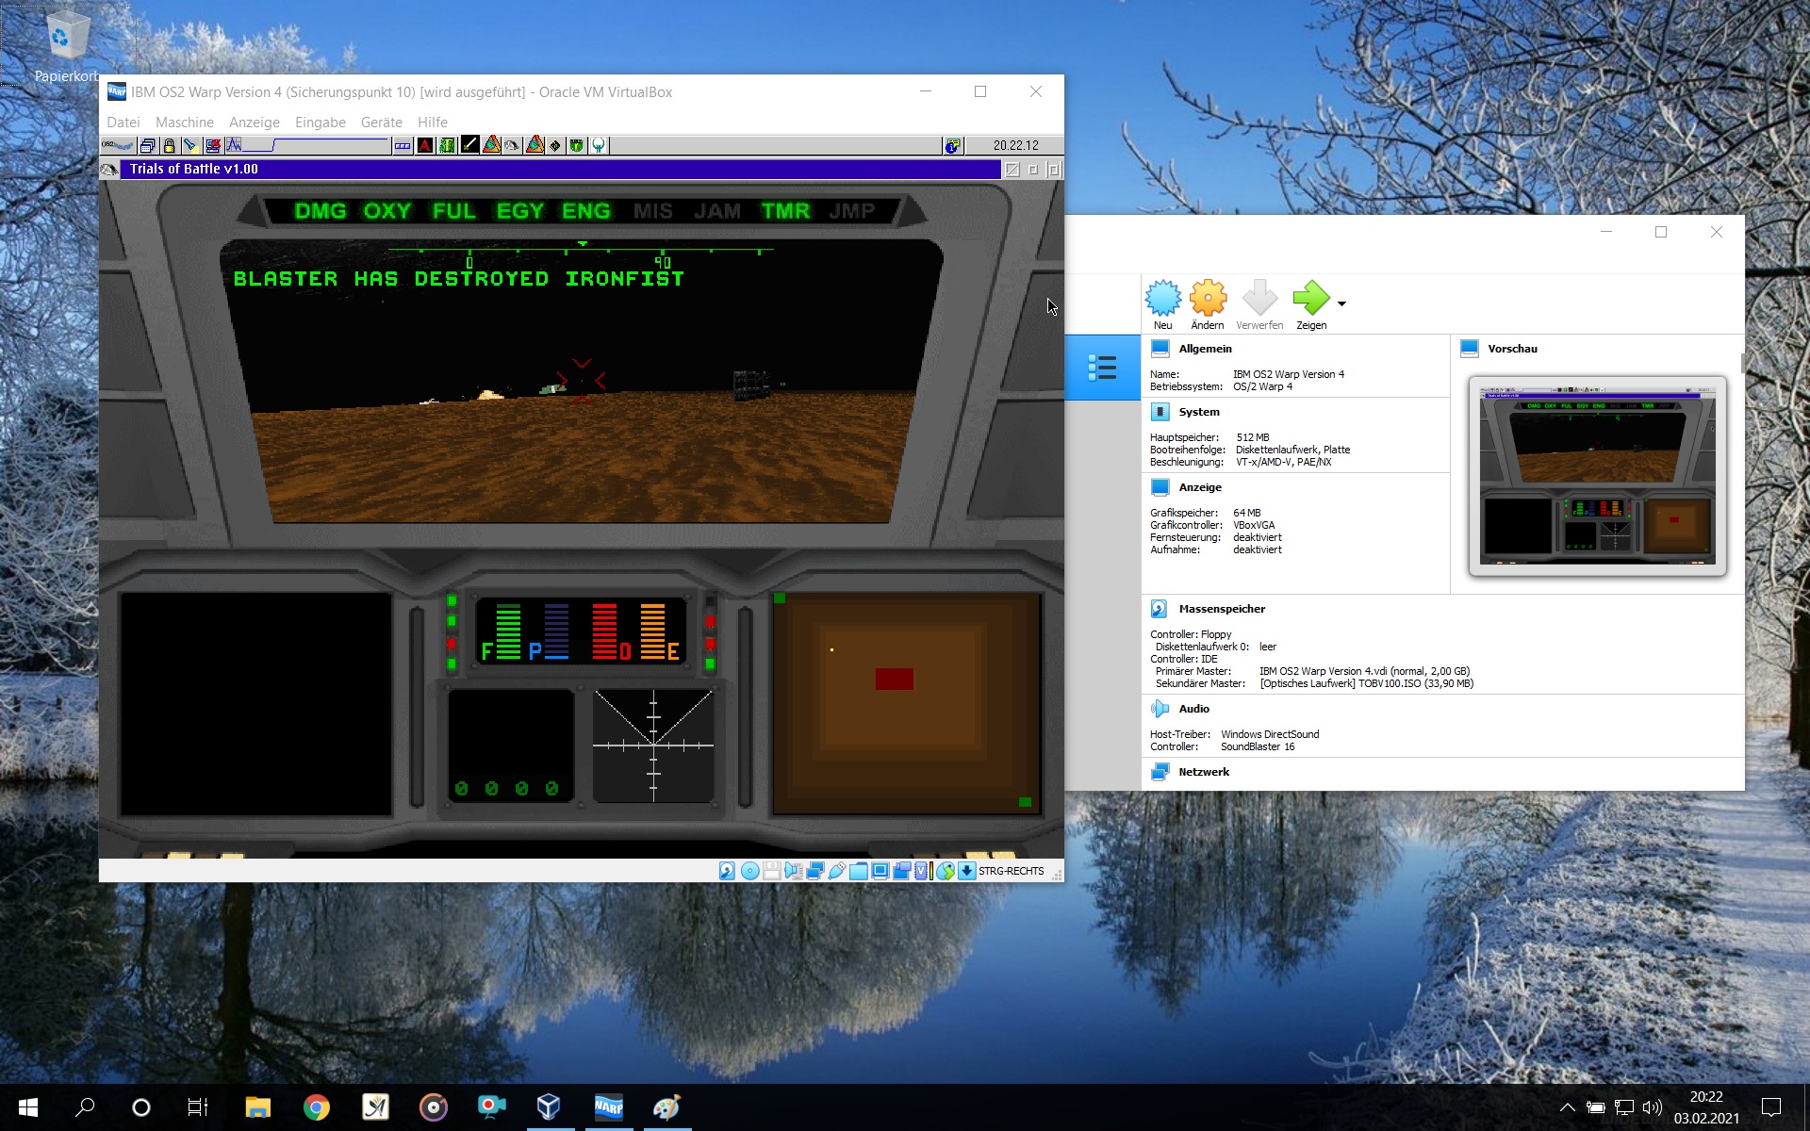This screenshot has width=1810, height=1131.
Task: Click the black pen tray icon on WarpCenter
Action: (469, 145)
